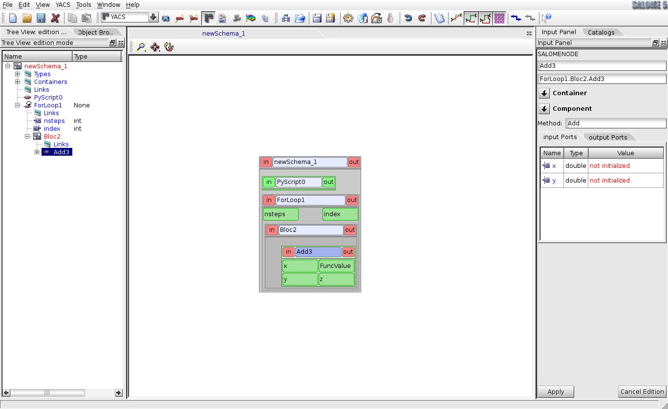The width and height of the screenshot is (668, 409).
Task: Click the folder-with-gear load execution icon
Action: click(376, 18)
